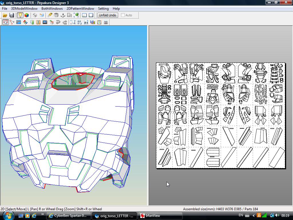
Task: Click the plain gray cube icon
Action: click(35, 15)
